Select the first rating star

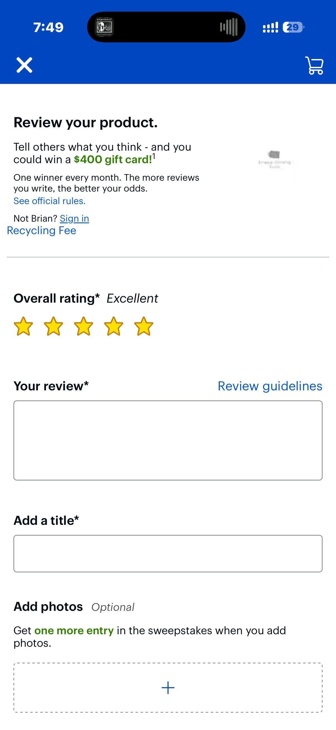(x=23, y=327)
